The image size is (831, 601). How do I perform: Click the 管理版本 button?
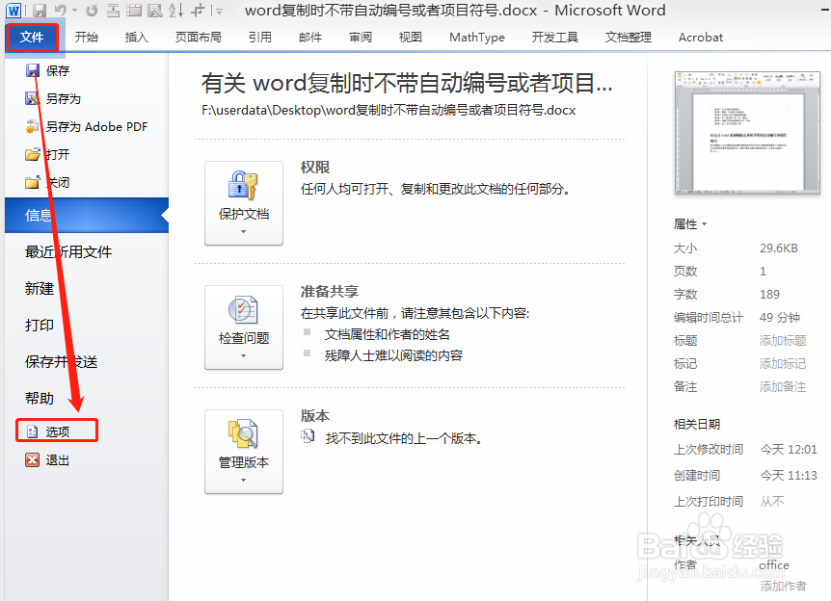click(x=244, y=452)
